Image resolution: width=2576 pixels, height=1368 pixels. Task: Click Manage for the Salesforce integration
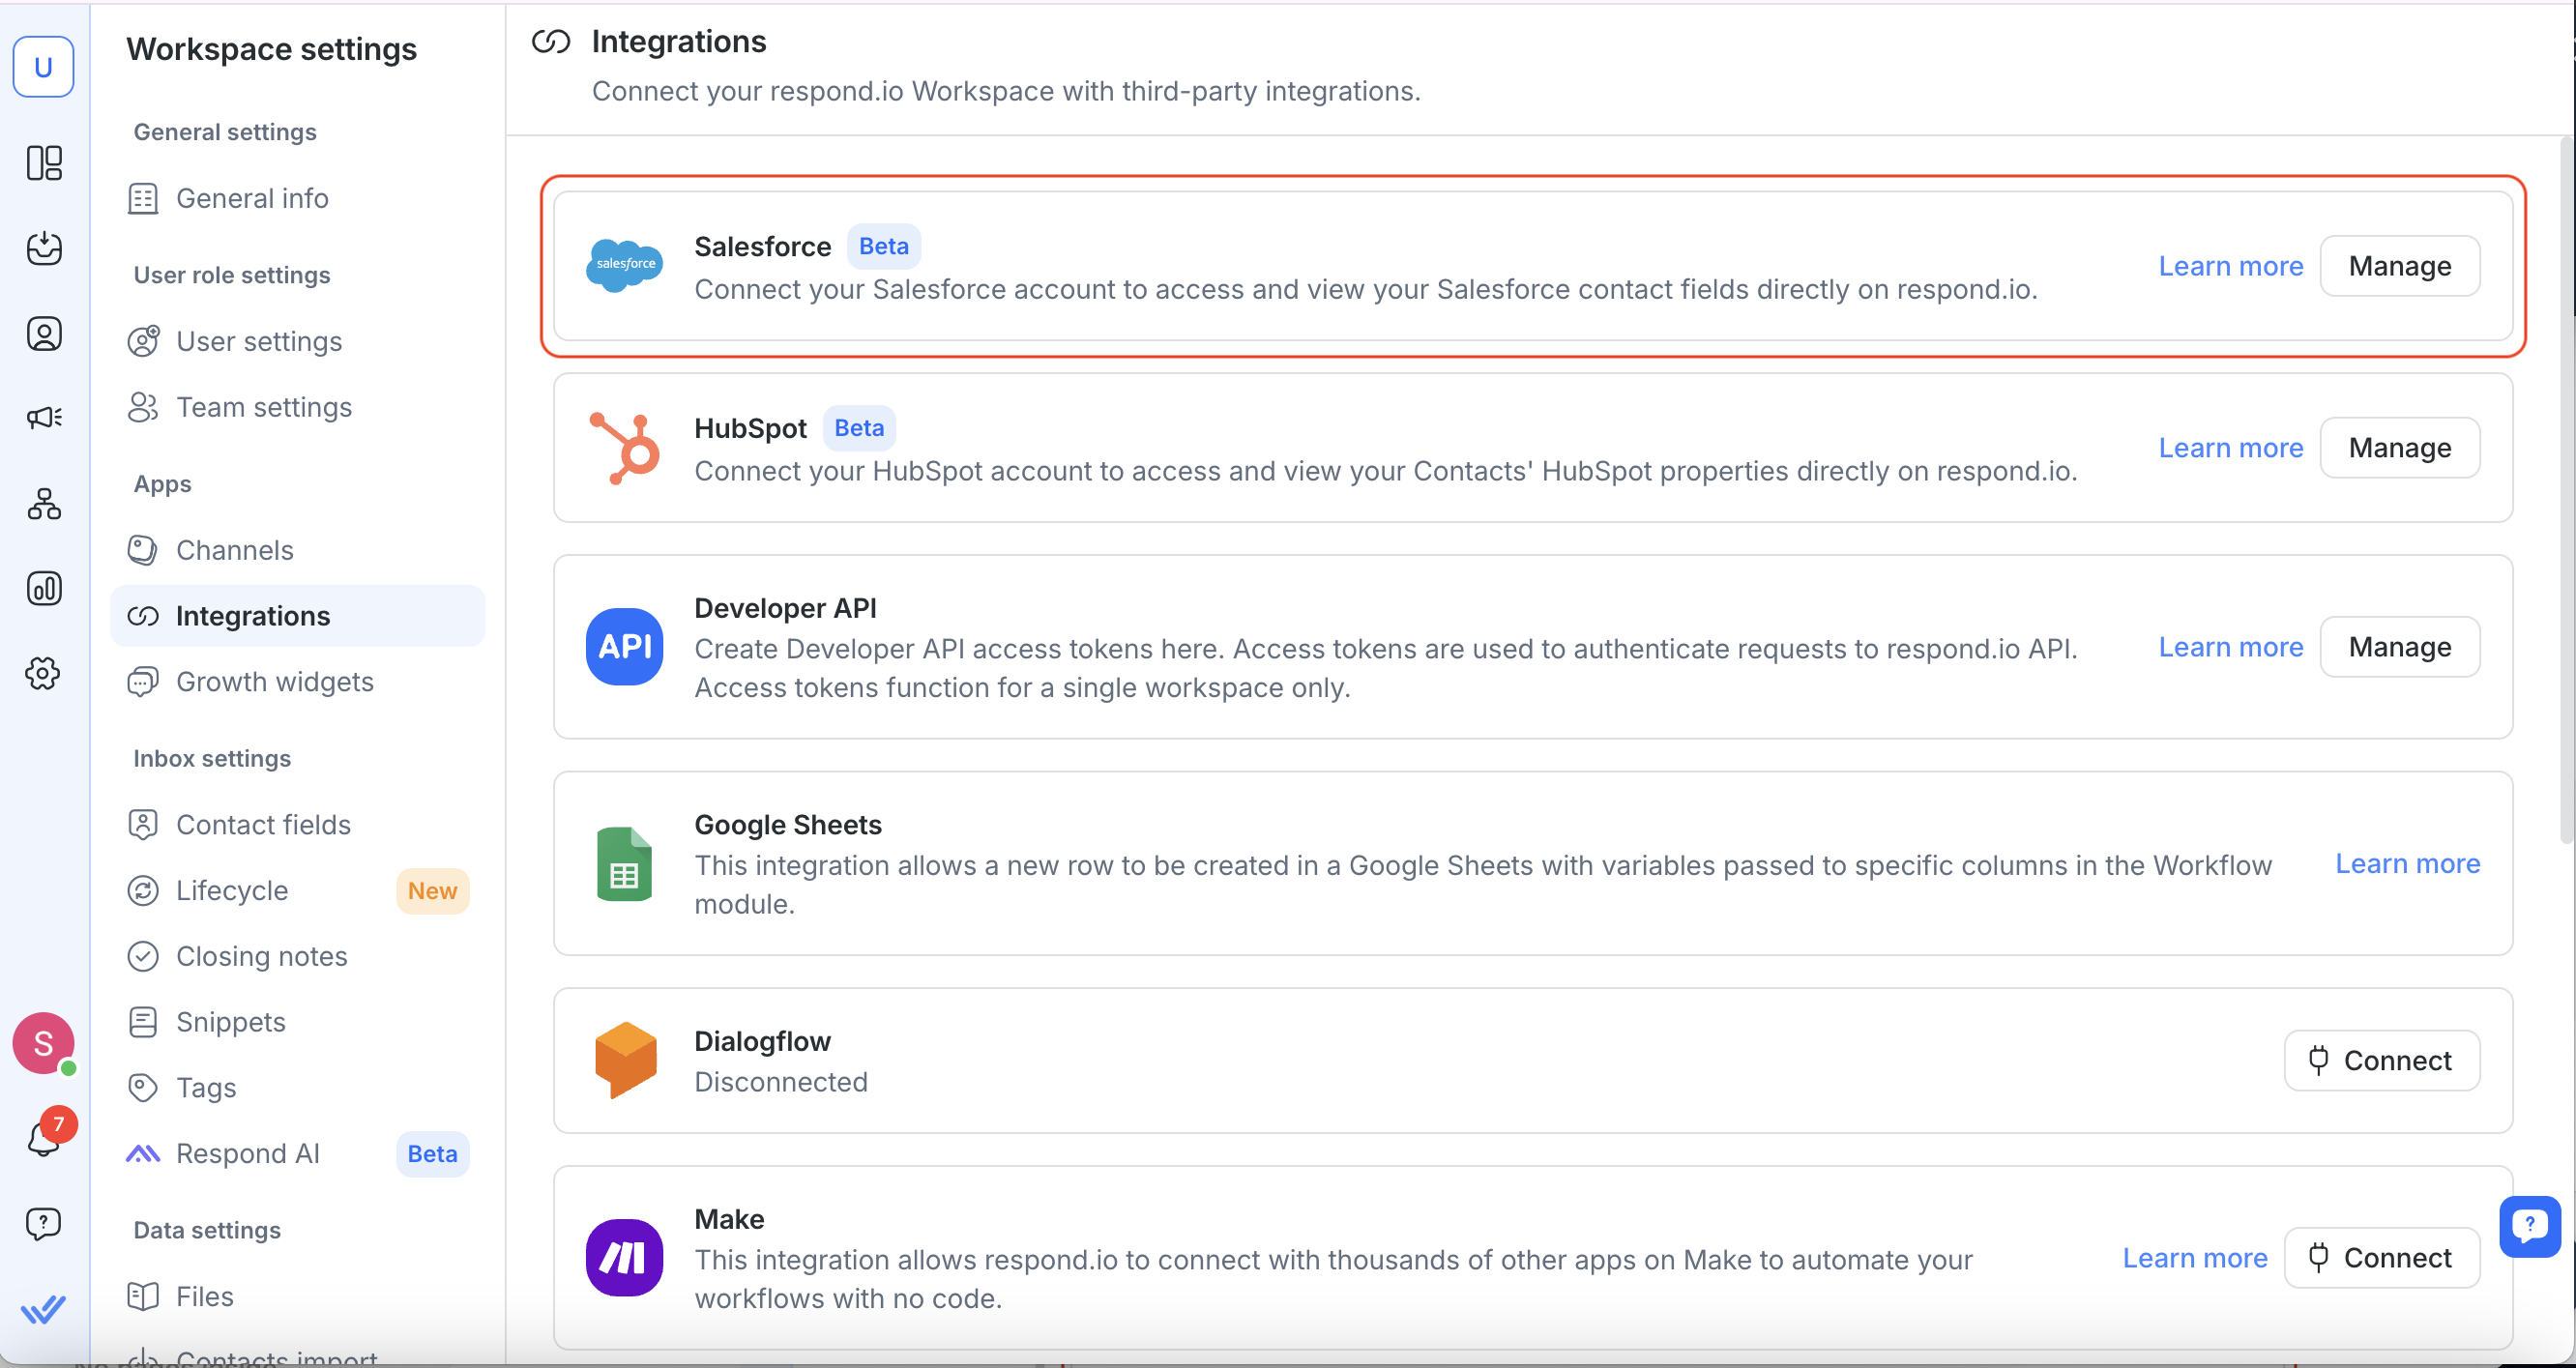click(x=2399, y=266)
